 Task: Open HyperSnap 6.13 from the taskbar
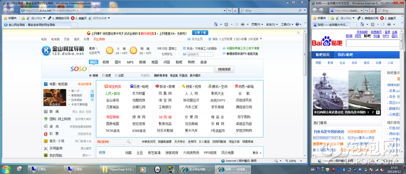click(x=118, y=170)
